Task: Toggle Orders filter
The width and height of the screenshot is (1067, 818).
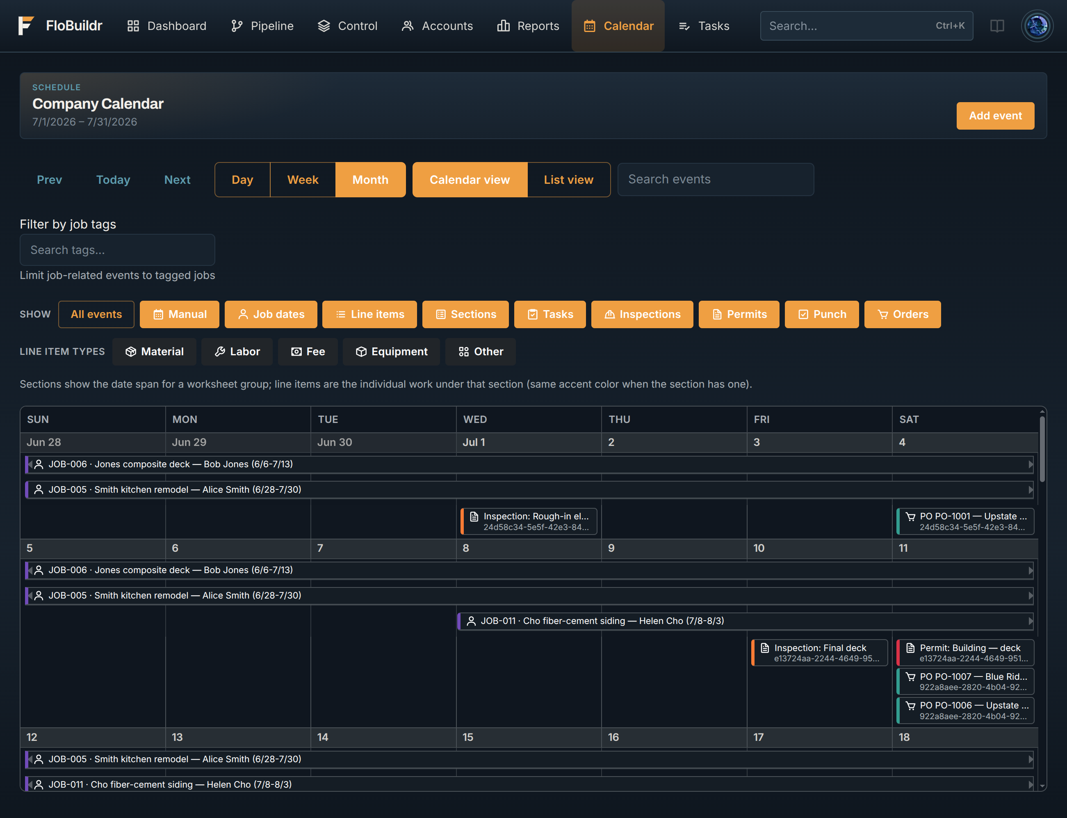Action: click(x=903, y=315)
